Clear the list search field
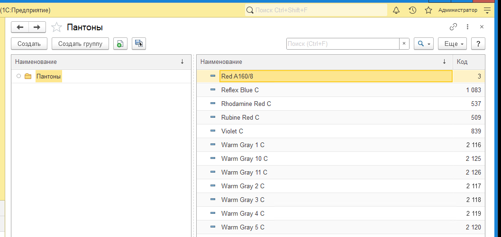The image size is (501, 237). click(404, 44)
